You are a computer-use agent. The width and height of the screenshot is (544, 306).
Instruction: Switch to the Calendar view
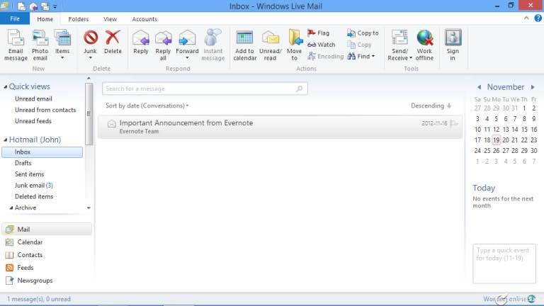pyautogui.click(x=23, y=242)
